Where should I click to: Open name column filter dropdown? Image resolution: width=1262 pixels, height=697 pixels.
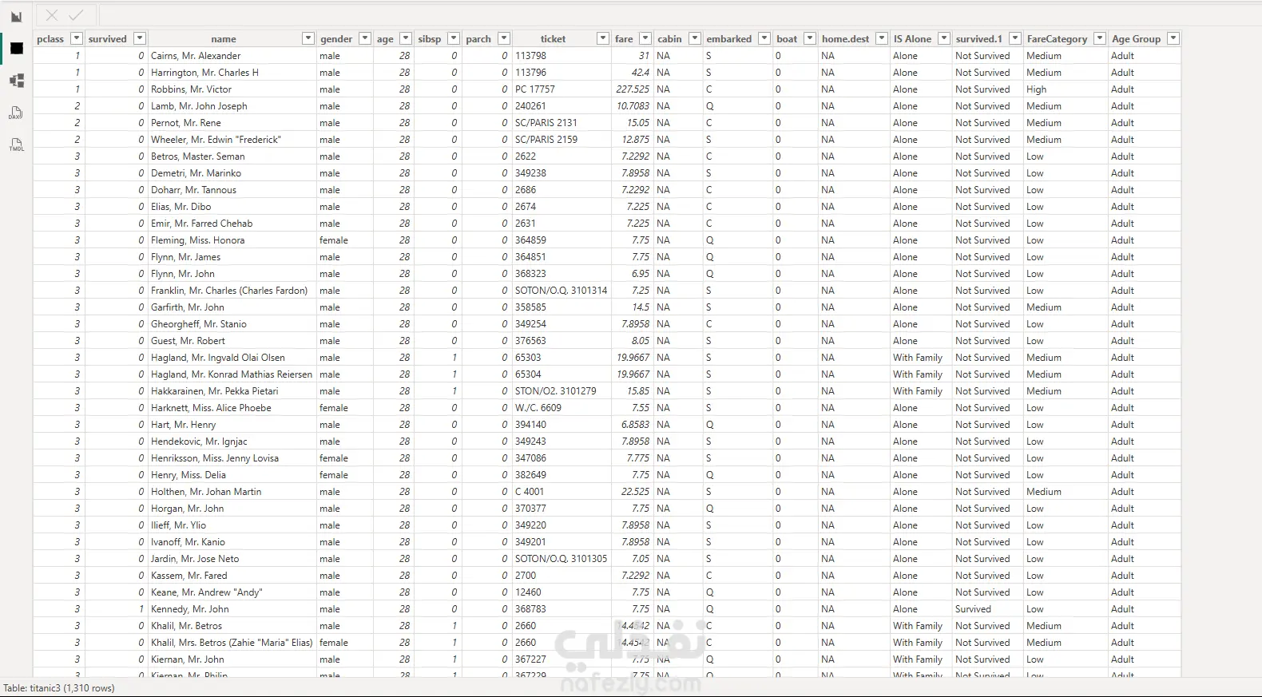point(308,38)
